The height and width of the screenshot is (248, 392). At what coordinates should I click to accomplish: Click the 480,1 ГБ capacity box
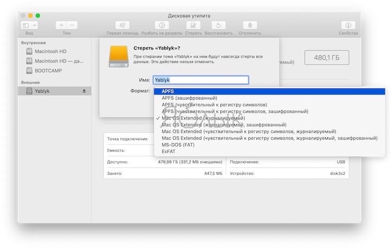point(326,58)
